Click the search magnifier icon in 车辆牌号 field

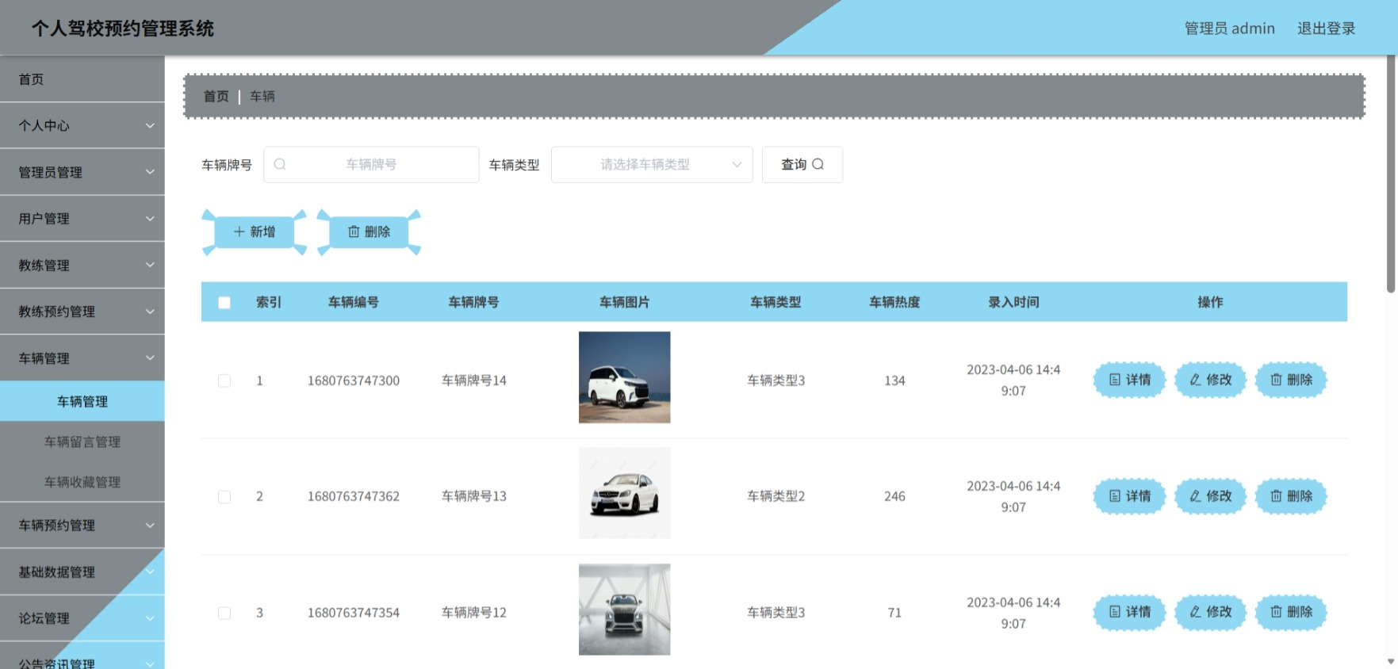click(x=280, y=164)
